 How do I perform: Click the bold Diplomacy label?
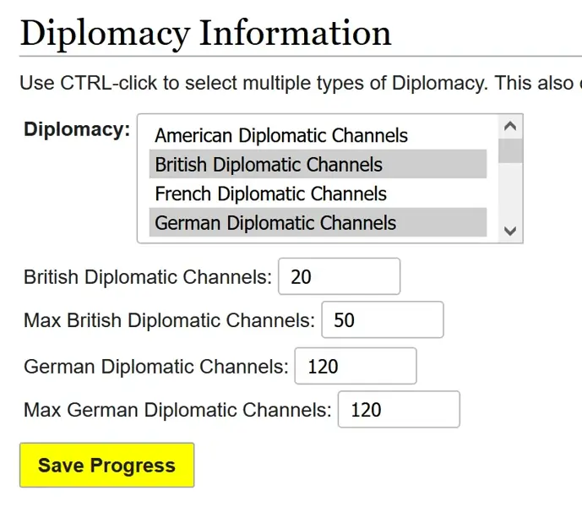pos(77,129)
